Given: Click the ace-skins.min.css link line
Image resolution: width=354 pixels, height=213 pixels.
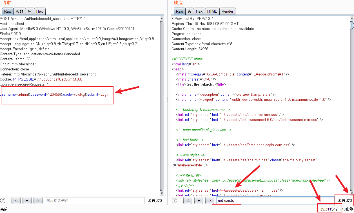Looking at the screenshot, I should pyautogui.click(x=230, y=191).
